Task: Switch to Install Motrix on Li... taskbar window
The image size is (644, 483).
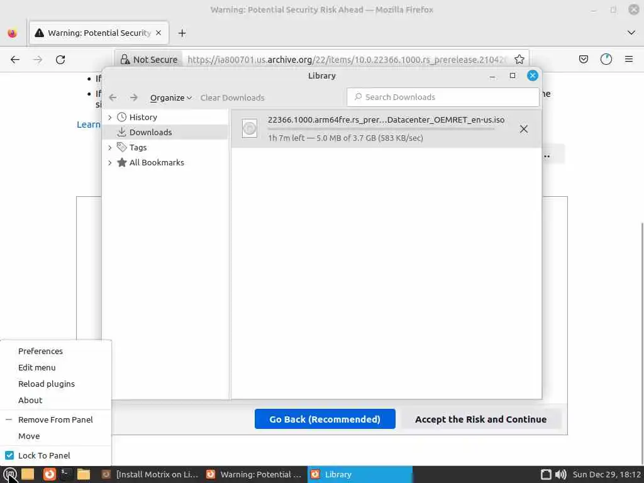Action: point(150,474)
